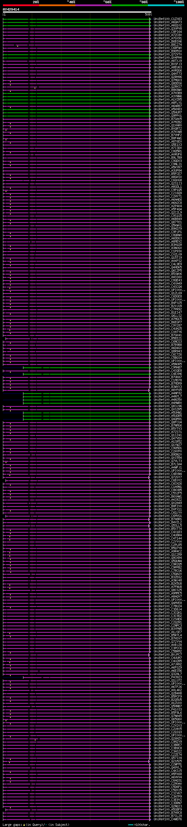
Task: Click hit label UniRef100_Q83J96
Action: [x=168, y=406]
